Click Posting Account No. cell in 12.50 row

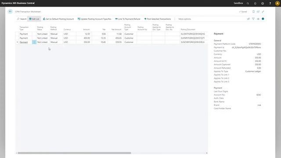pos(144,34)
